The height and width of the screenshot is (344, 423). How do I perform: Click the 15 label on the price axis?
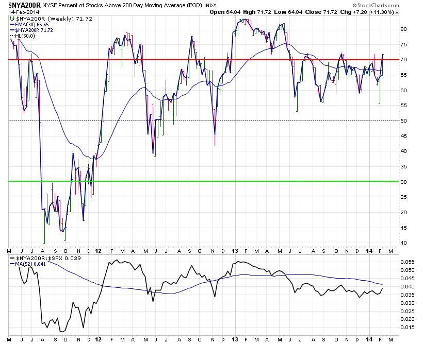[x=403, y=228]
